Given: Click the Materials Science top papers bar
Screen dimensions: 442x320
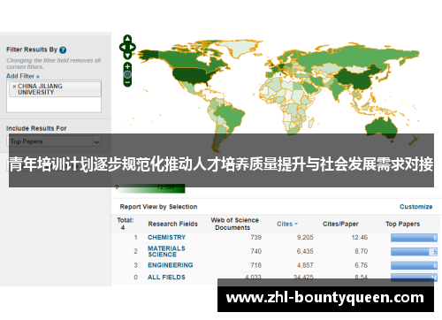Looking at the screenshot, I should [414, 252].
